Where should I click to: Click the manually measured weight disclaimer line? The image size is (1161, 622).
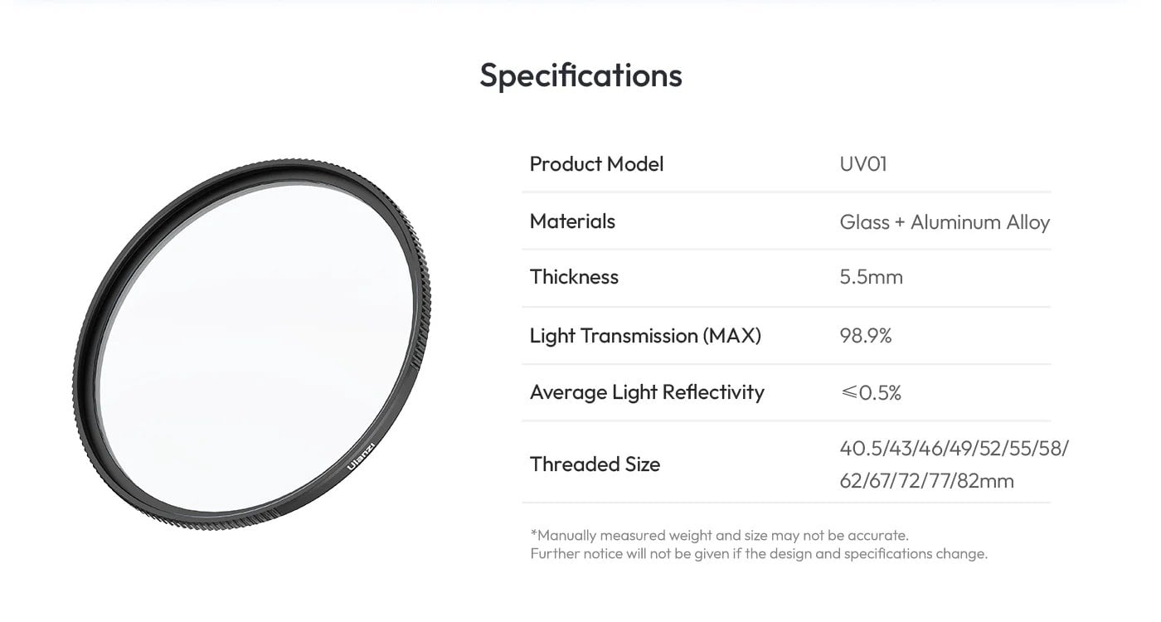(x=719, y=535)
